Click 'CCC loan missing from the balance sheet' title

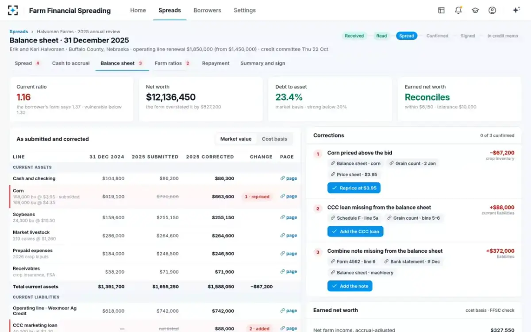click(x=379, y=207)
